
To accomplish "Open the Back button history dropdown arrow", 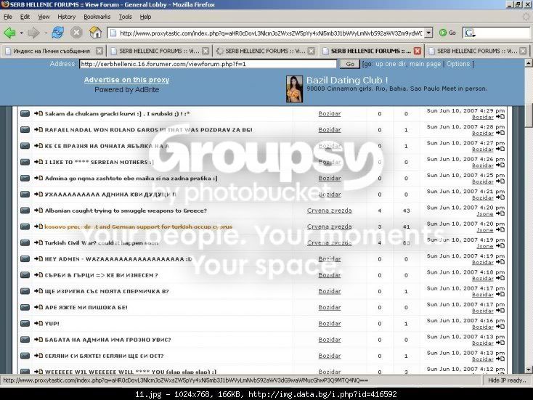I will pyautogui.click(x=21, y=33).
